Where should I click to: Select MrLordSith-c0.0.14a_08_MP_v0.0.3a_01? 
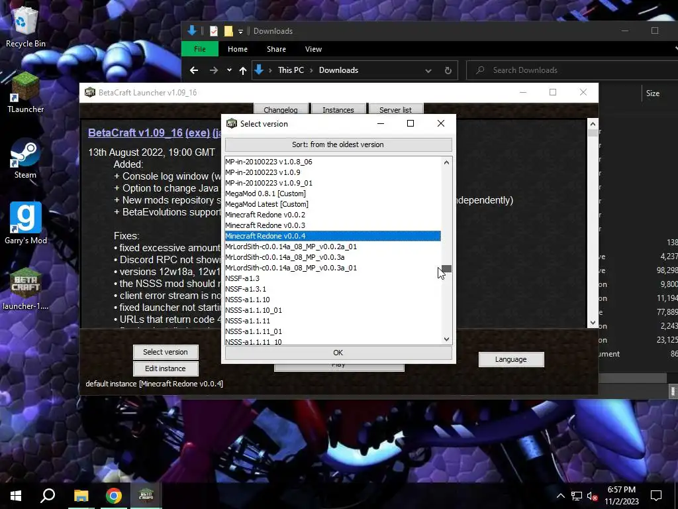[x=333, y=268]
